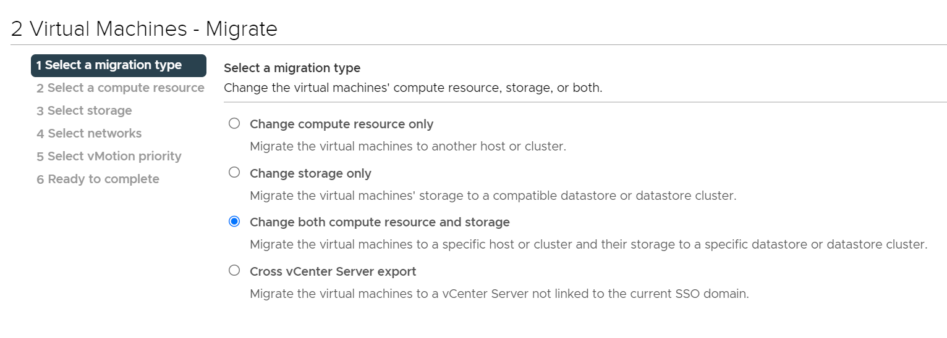Pick the Cross vCenter Server export radio button
Image resolution: width=947 pixels, height=338 pixels.
coord(234,270)
